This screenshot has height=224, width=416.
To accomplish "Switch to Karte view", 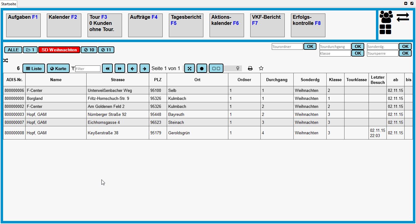I will (x=58, y=69).
